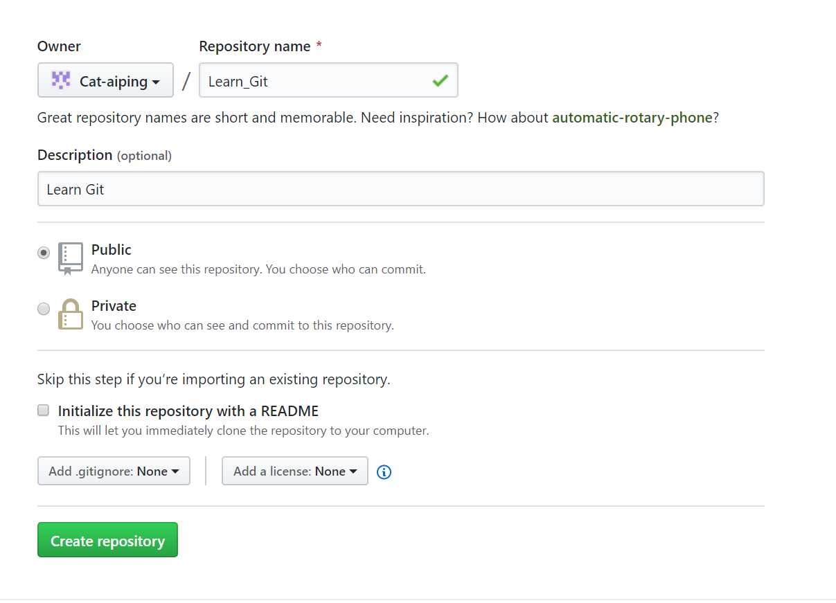This screenshot has width=836, height=603.
Task: Enable Initialize this repository with a README
Action: click(x=43, y=411)
